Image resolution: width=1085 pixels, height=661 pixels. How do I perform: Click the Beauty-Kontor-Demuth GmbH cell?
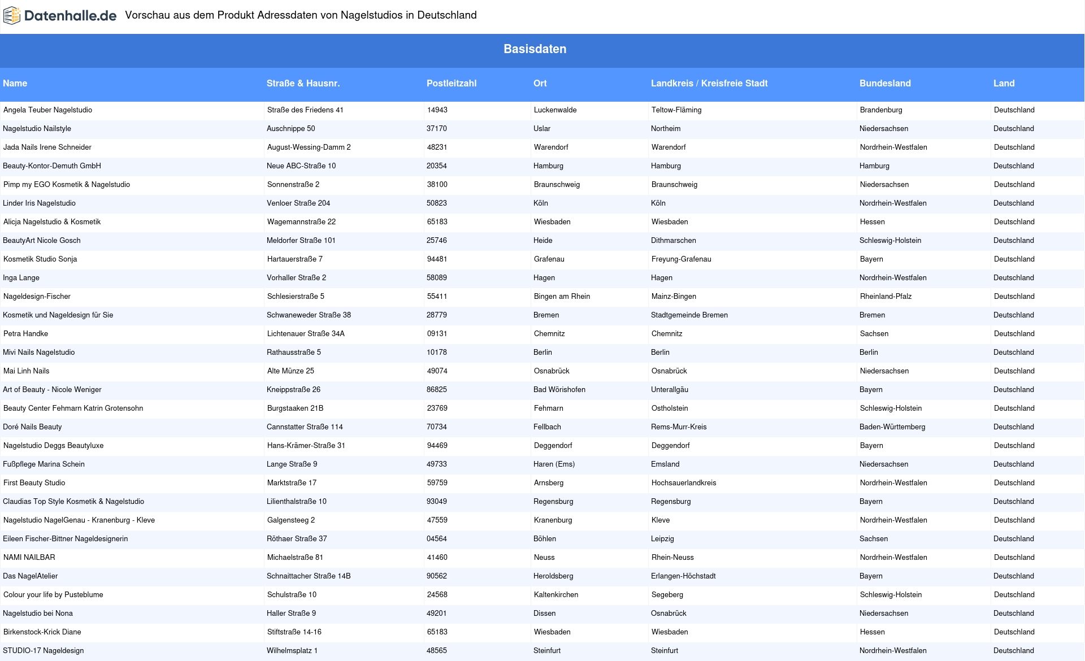click(52, 166)
